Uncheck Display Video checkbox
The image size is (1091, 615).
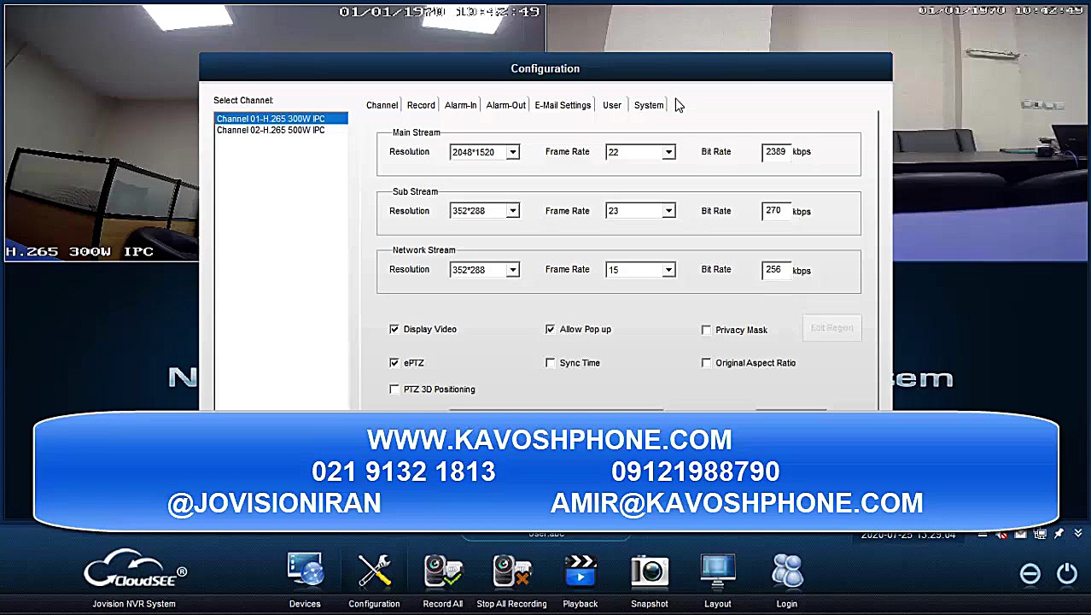click(394, 329)
